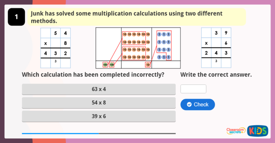Click the second green 100 counter

tap(112, 65)
